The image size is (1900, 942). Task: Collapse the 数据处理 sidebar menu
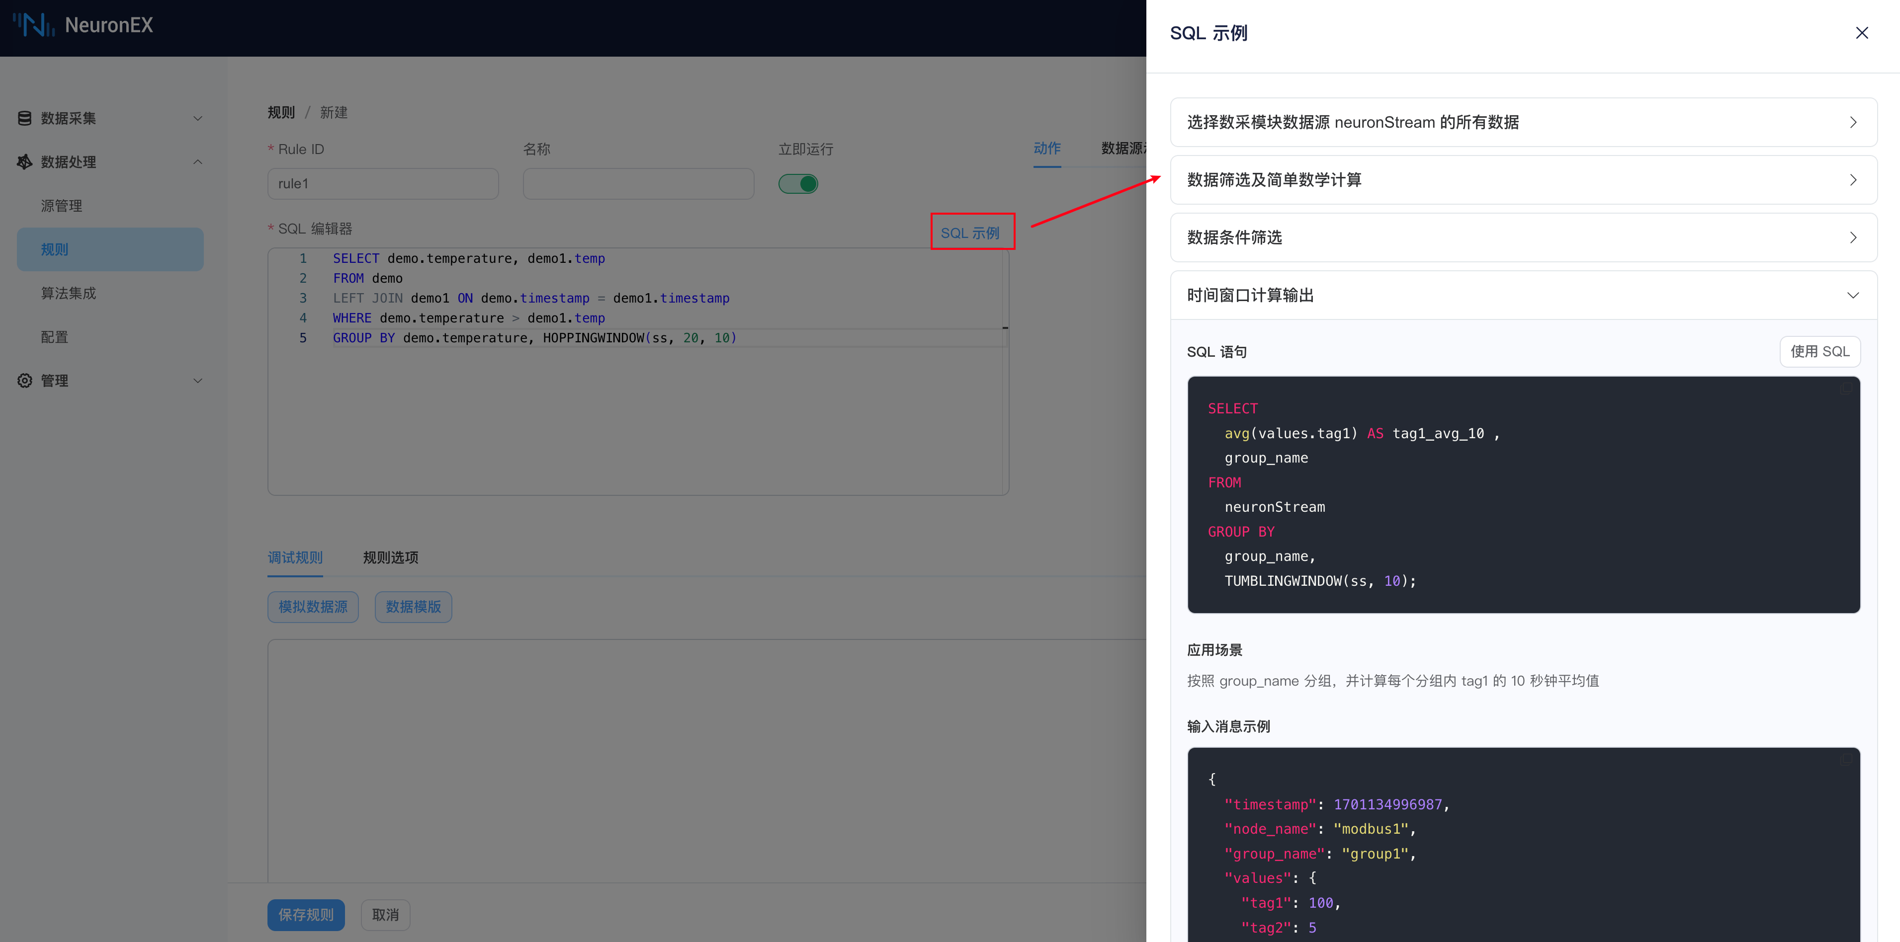197,161
